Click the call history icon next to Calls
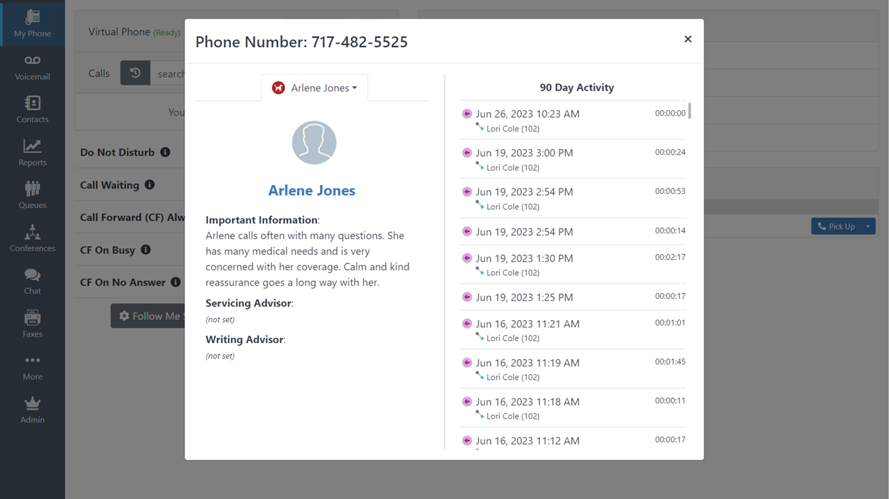Viewport: 889px width, 499px height. pyautogui.click(x=135, y=73)
